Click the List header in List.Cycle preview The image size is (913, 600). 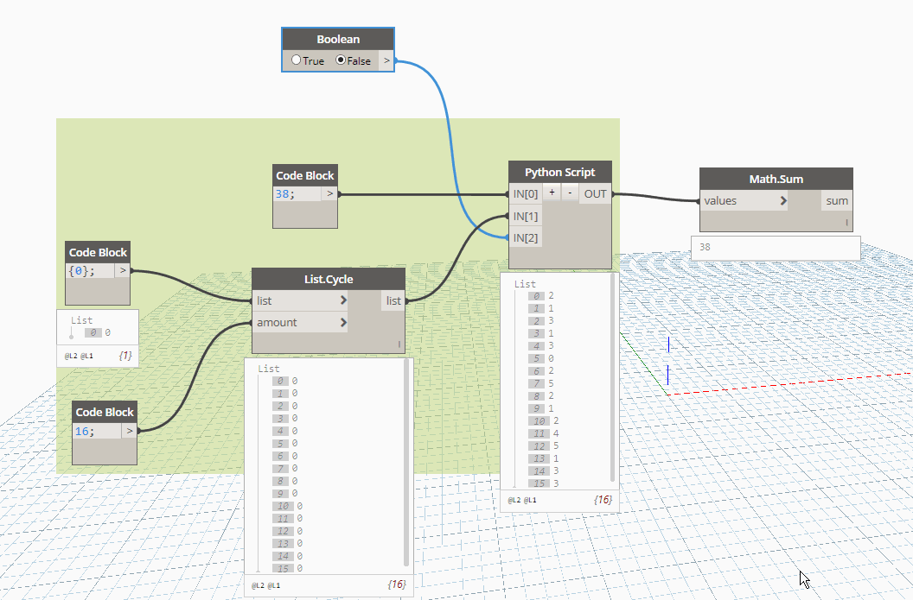click(268, 368)
